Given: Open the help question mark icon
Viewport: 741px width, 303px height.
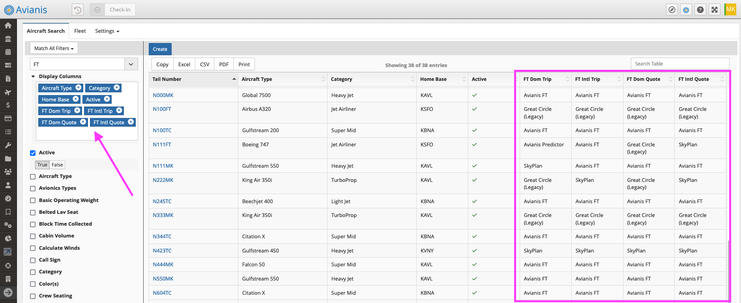Looking at the screenshot, I should pyautogui.click(x=700, y=9).
